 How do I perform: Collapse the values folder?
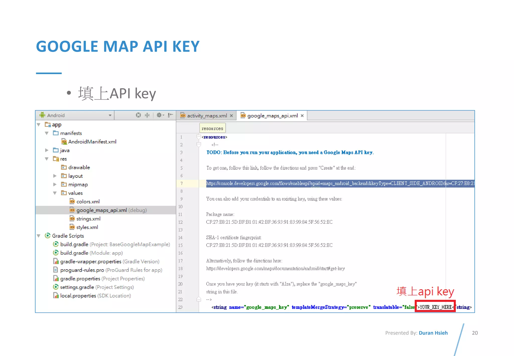(x=55, y=193)
